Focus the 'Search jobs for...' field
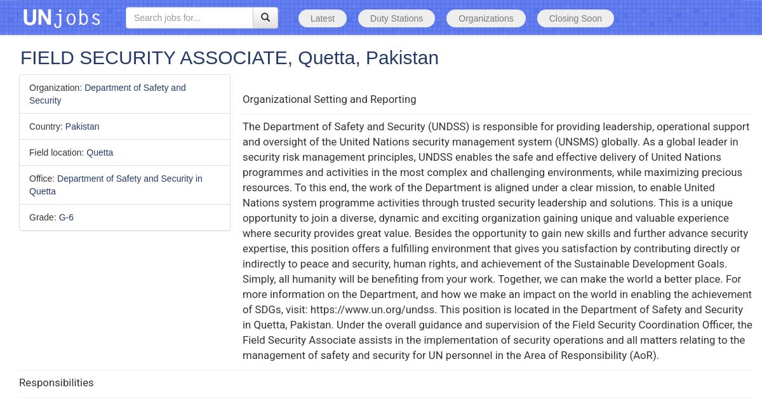The width and height of the screenshot is (762, 399). [189, 18]
